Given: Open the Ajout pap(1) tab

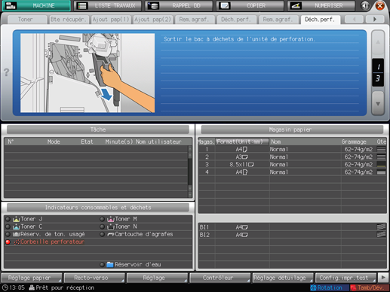Looking at the screenshot, I should [111, 20].
